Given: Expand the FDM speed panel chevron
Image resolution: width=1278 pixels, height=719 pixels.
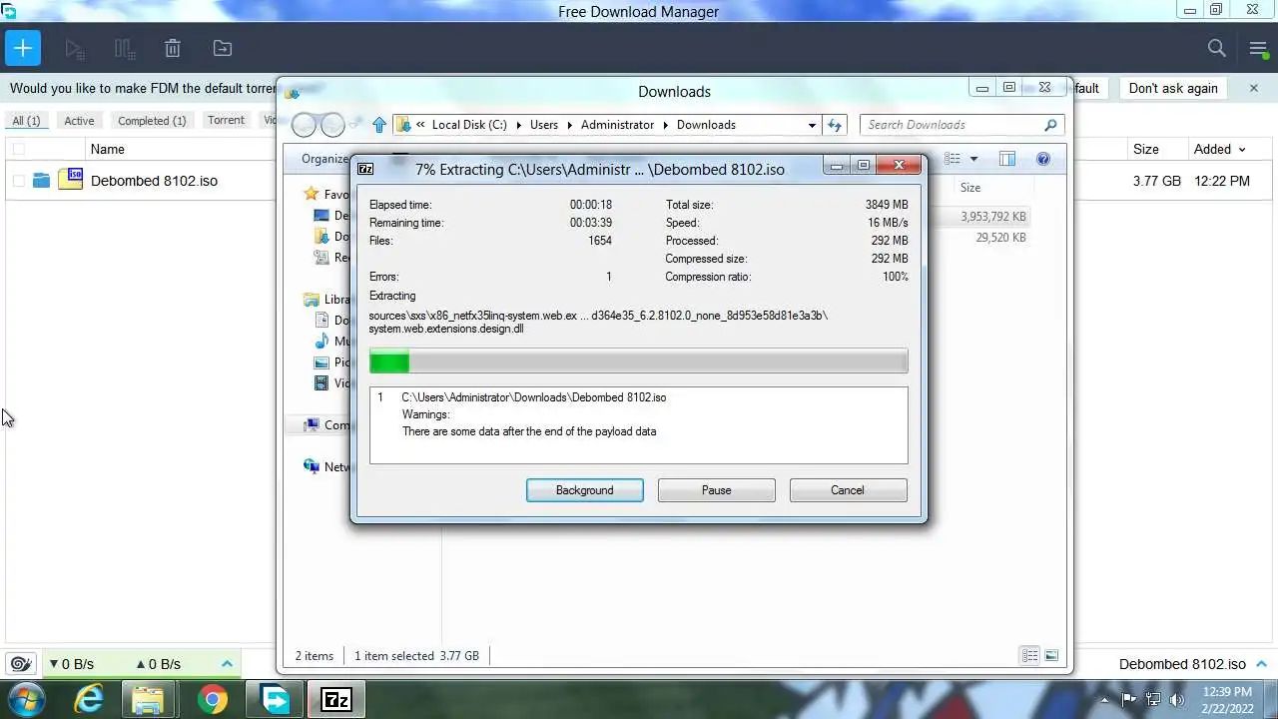Looking at the screenshot, I should pos(227,663).
